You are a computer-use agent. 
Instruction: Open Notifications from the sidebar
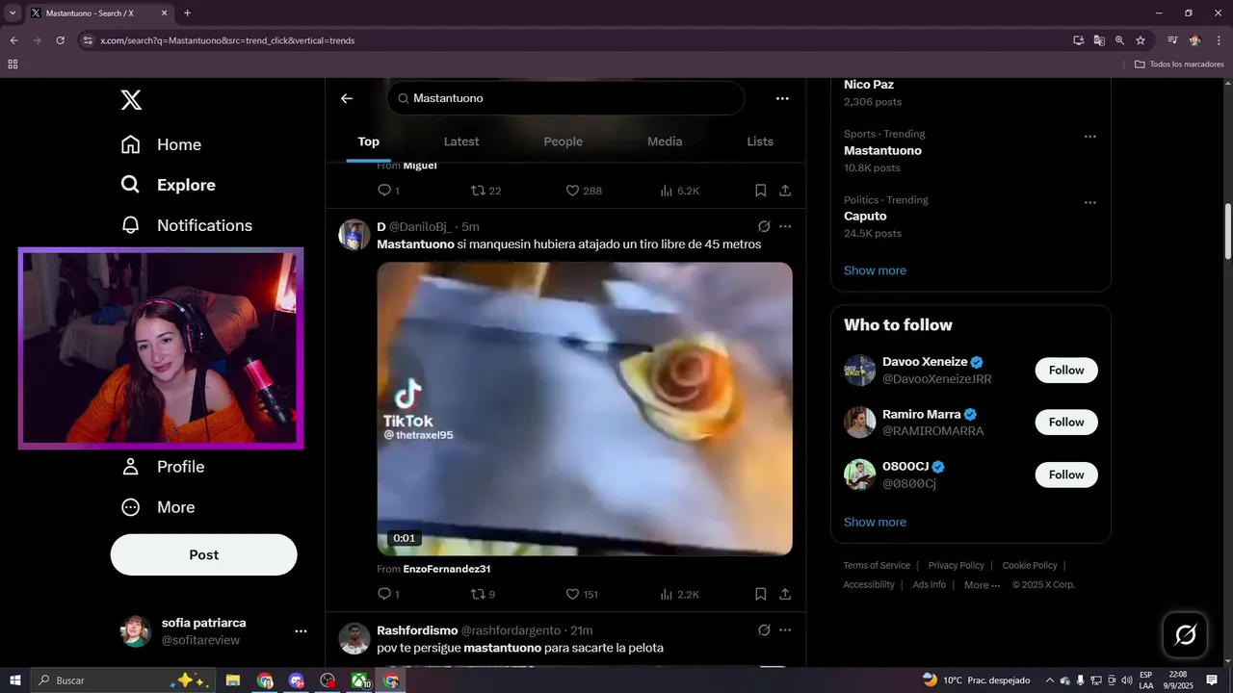click(x=186, y=225)
